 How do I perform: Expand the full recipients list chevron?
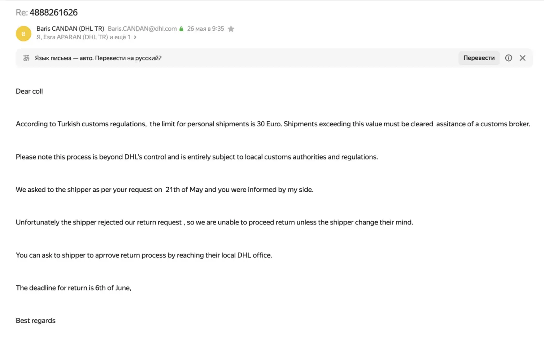(x=135, y=37)
